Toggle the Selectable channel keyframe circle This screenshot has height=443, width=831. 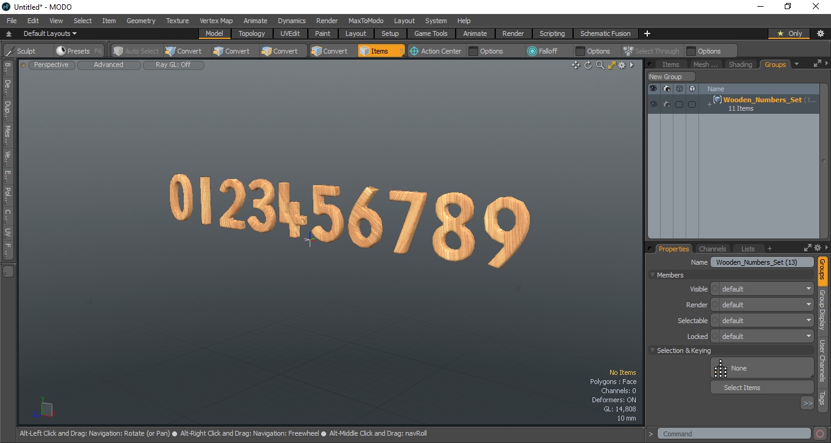(x=715, y=321)
